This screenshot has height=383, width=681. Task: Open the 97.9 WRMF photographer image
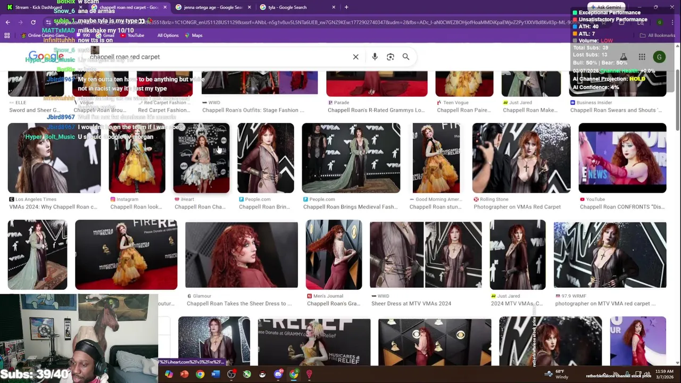pos(610,255)
